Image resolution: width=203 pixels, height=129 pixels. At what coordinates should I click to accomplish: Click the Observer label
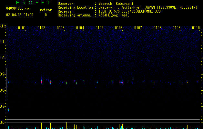pyautogui.click(x=66, y=4)
